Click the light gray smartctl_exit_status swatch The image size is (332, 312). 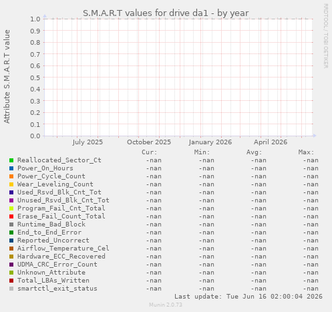click(11, 289)
